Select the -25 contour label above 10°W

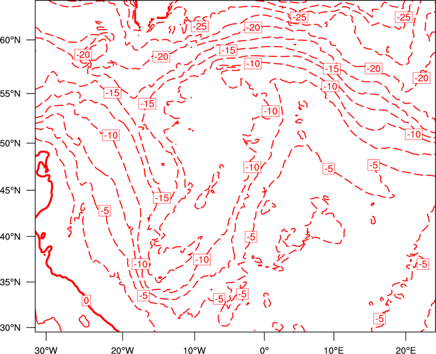click(200, 26)
